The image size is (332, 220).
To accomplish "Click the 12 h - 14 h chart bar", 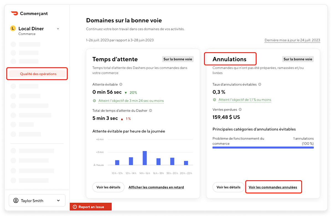I will [131, 161].
